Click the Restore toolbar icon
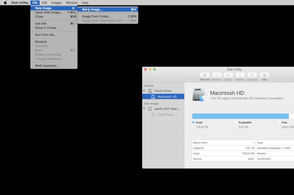The image size is (294, 195). [x=240, y=75]
